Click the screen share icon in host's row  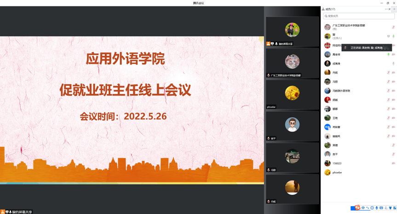point(388,36)
